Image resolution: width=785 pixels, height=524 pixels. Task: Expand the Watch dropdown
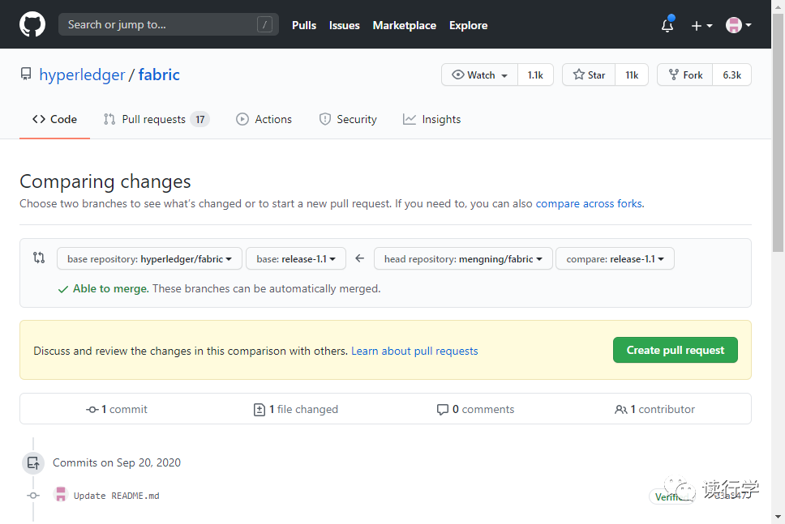(x=479, y=75)
